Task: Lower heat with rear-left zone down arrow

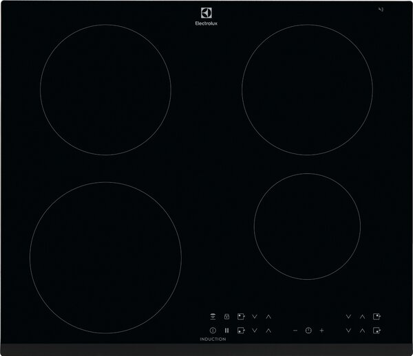Action: (x=255, y=317)
